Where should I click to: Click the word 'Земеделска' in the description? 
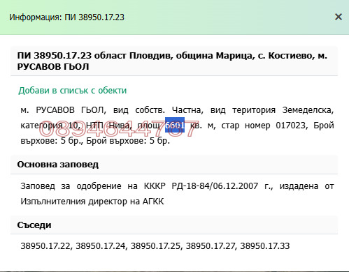307,109
